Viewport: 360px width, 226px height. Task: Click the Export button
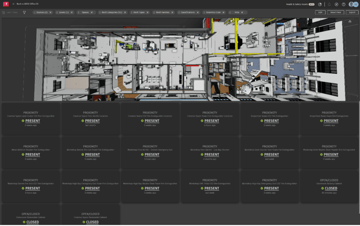(x=352, y=12)
